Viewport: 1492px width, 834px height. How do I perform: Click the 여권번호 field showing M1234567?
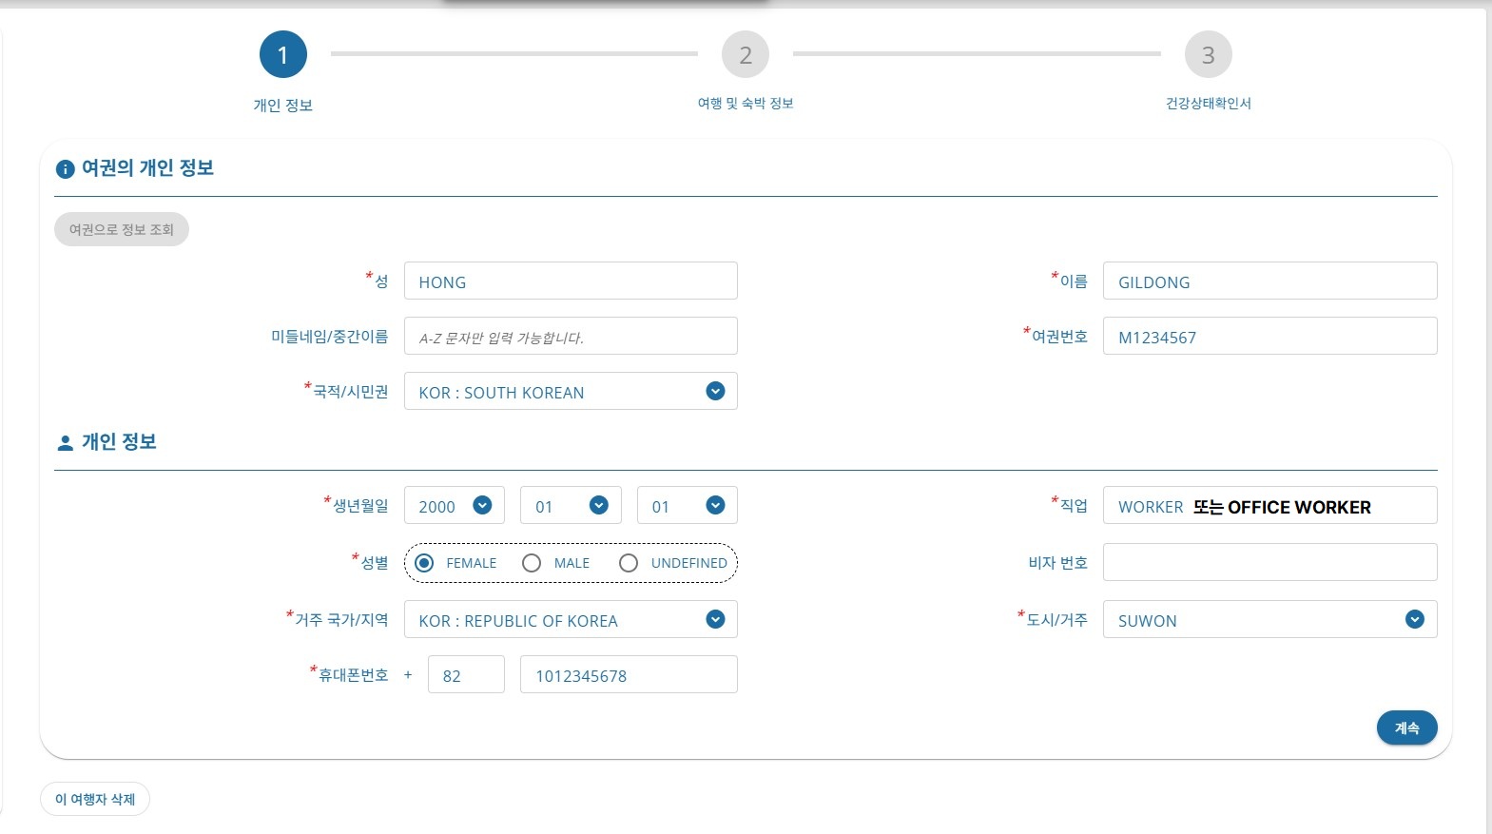1269,336
